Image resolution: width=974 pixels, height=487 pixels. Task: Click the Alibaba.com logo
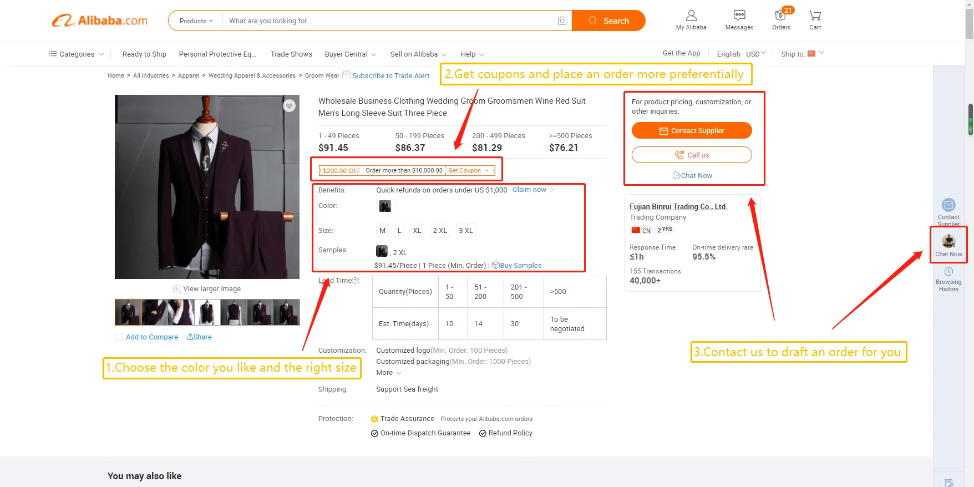pyautogui.click(x=100, y=21)
